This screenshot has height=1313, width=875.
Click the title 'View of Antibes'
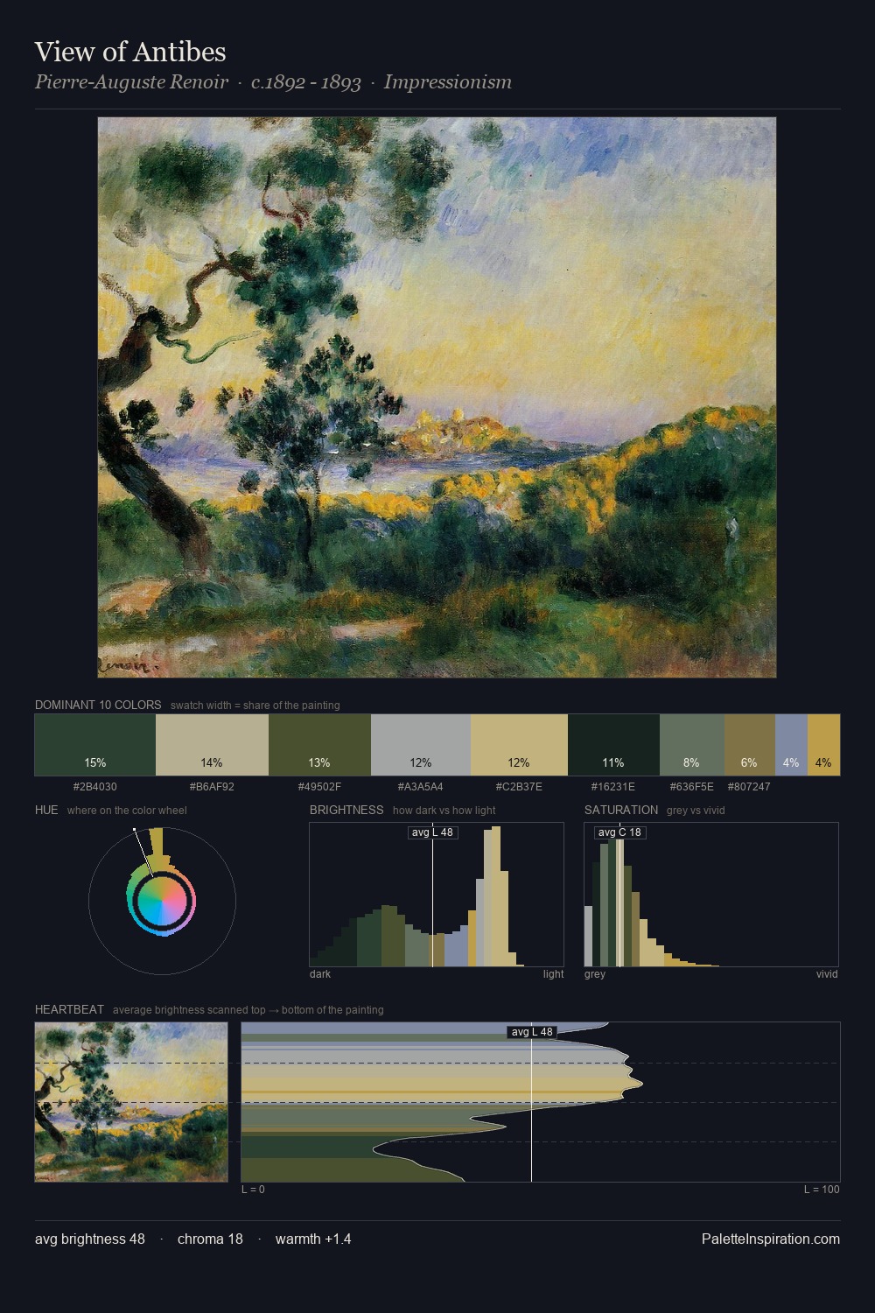tap(130, 52)
